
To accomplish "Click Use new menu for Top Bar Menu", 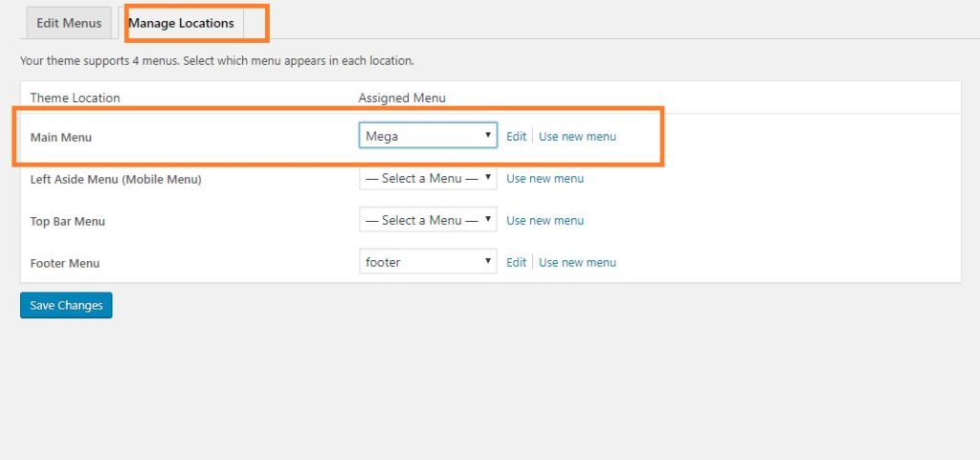I will pos(545,220).
